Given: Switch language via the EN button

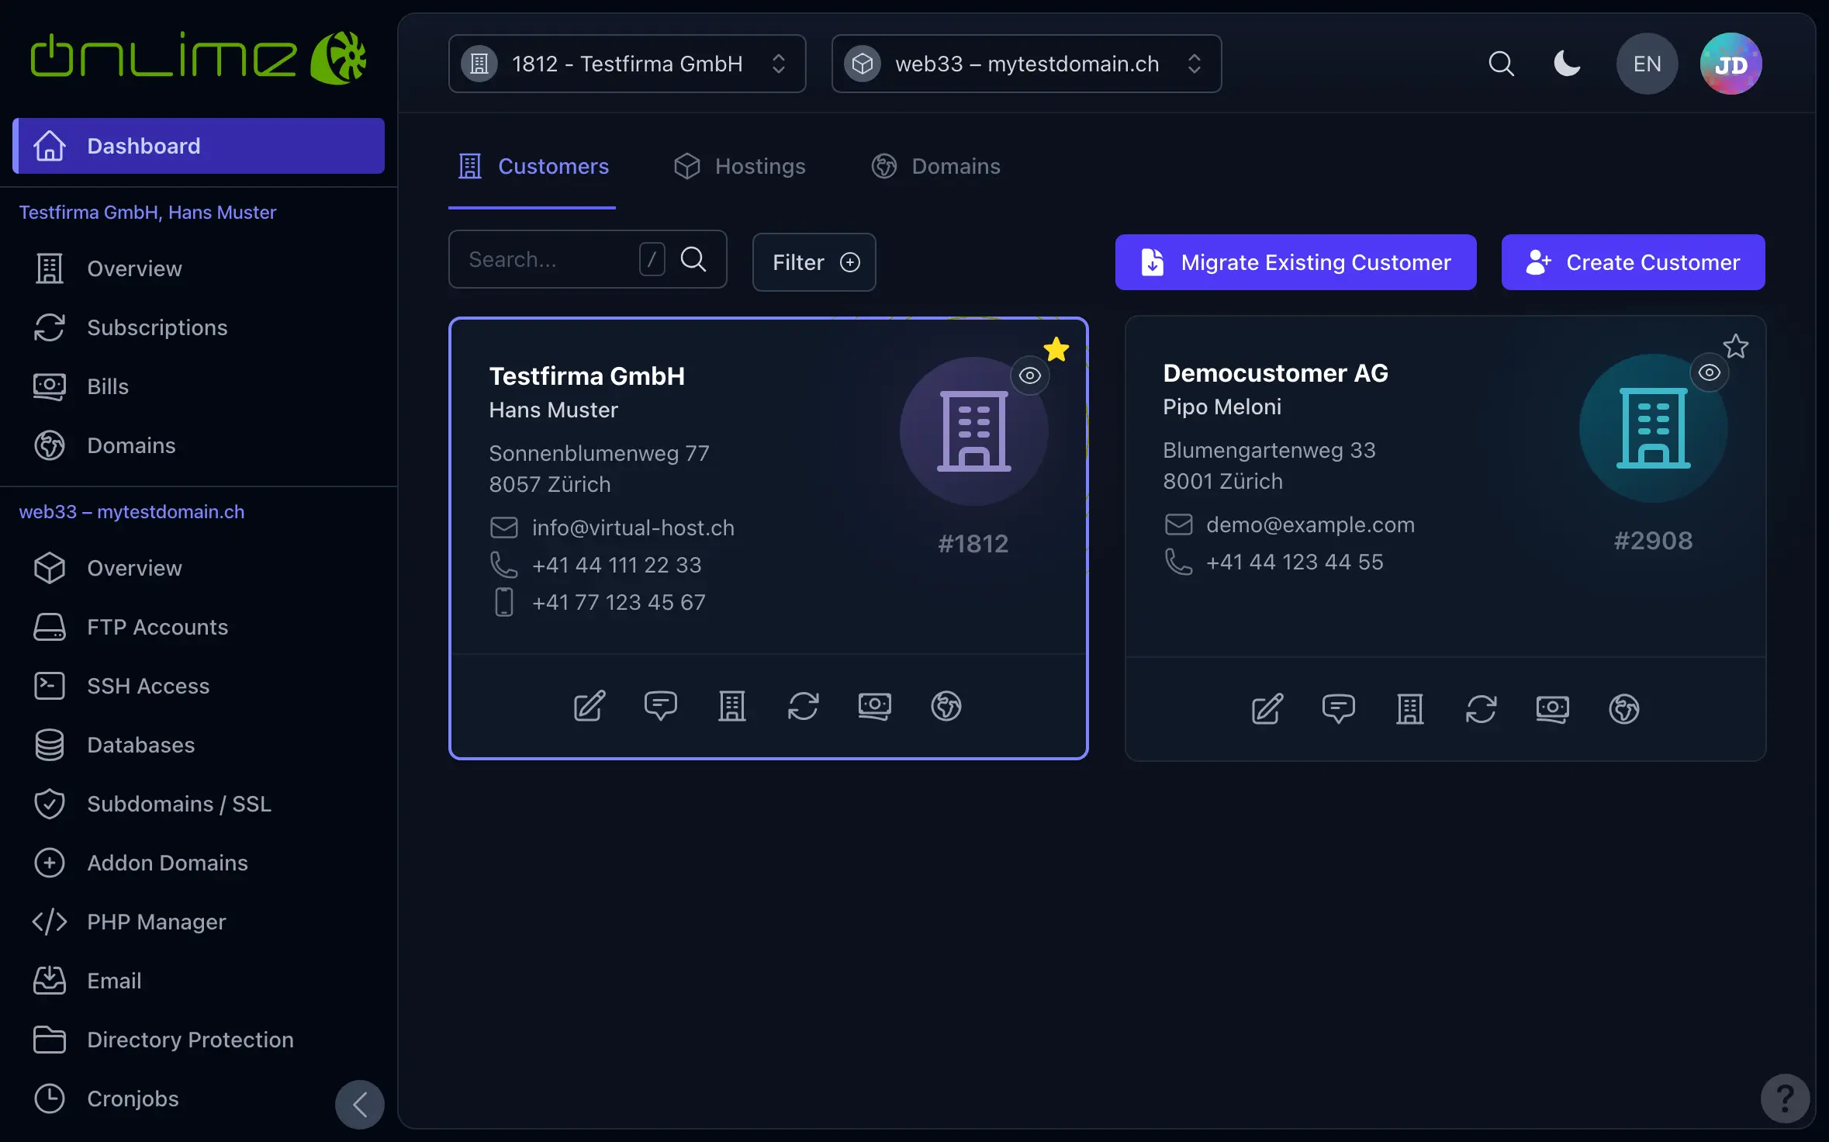Looking at the screenshot, I should 1647,64.
